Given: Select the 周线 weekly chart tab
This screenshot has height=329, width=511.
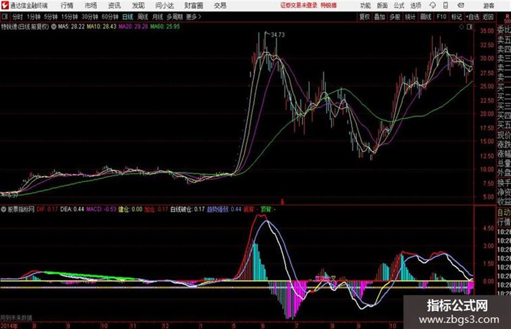Looking at the screenshot, I should (x=143, y=17).
